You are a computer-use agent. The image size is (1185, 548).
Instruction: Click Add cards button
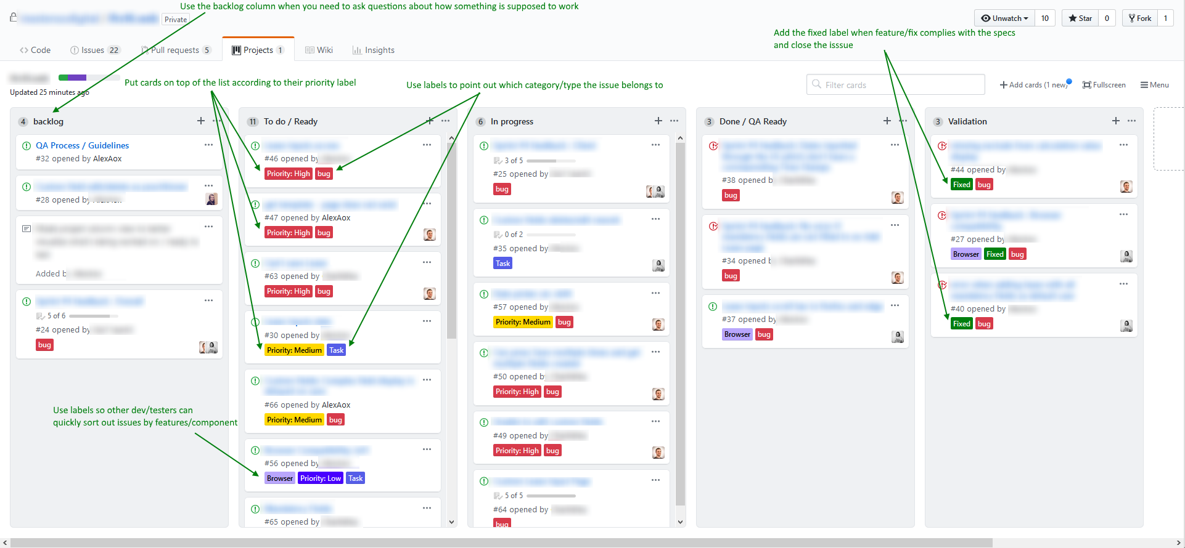point(1033,85)
